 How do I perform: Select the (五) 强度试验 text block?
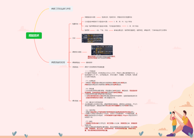pos(111,114)
